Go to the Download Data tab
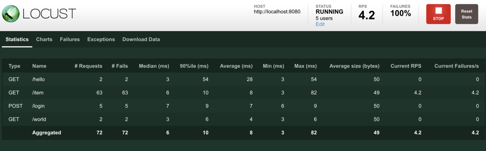This screenshot has width=486, height=151. [141, 40]
